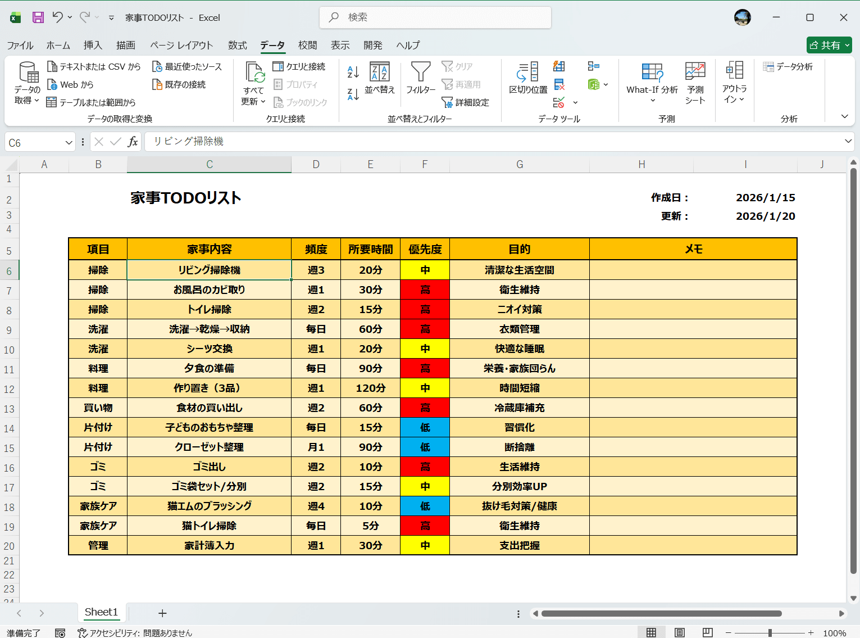This screenshot has width=860, height=638.
Task: Click the 予測シート forecast sheet icon
Action: coord(695,83)
